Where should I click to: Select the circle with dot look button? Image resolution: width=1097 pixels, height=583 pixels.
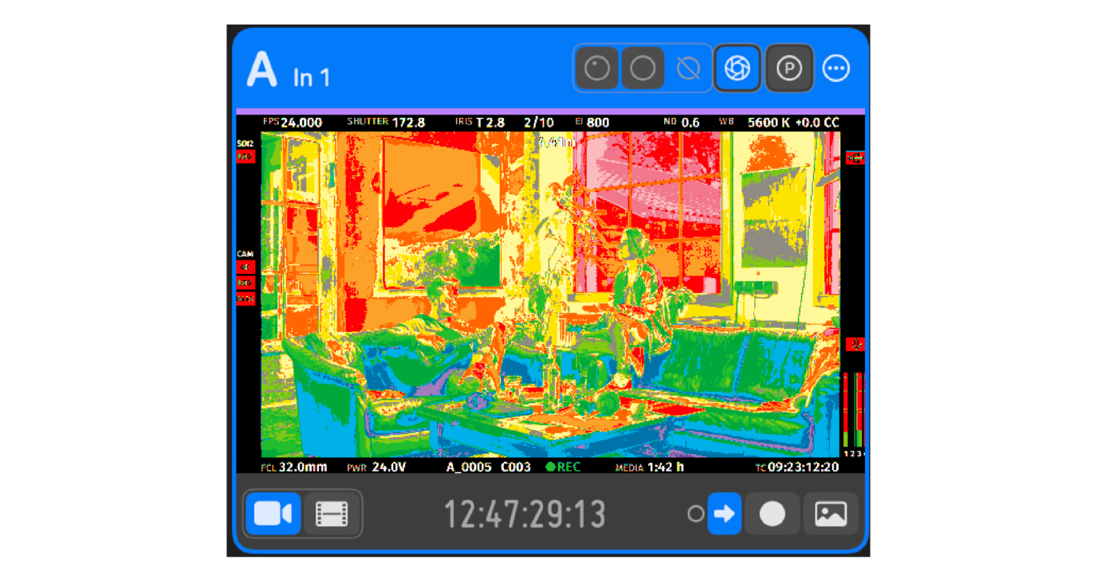pyautogui.click(x=597, y=68)
